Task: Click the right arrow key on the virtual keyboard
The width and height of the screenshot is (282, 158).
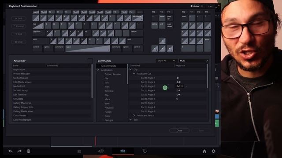Action: click(170, 49)
